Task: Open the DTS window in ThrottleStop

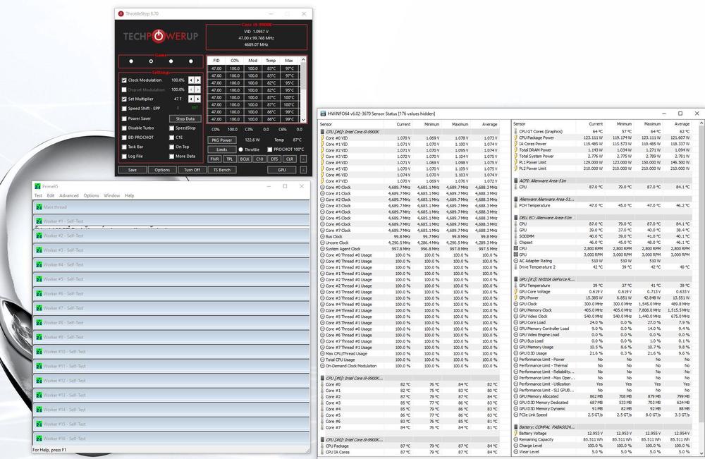Action: (275, 159)
